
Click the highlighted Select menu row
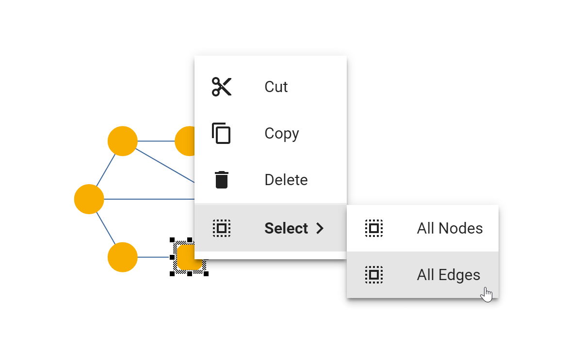coord(272,228)
